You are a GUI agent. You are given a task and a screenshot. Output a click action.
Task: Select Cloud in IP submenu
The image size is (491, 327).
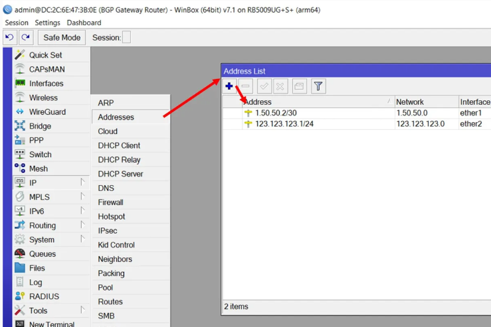click(x=131, y=131)
